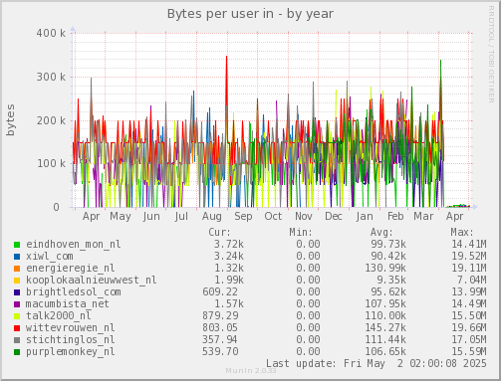Click the energieregie_nl orange legend swatch

point(17,269)
